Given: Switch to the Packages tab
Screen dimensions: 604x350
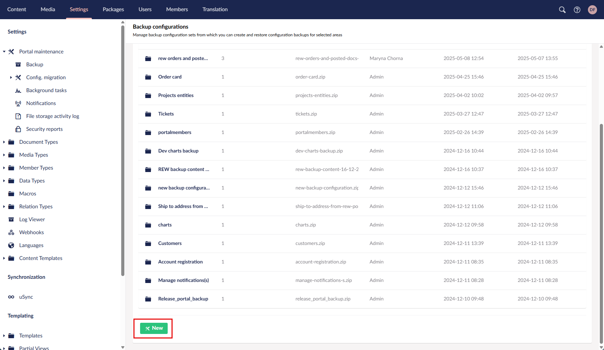Looking at the screenshot, I should click(113, 9).
